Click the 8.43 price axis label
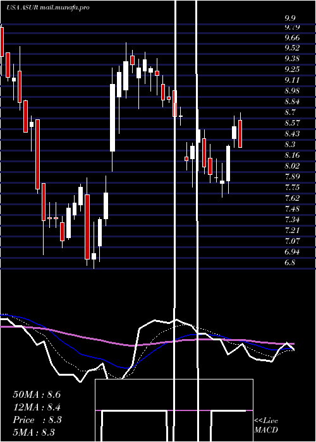 pos(292,134)
